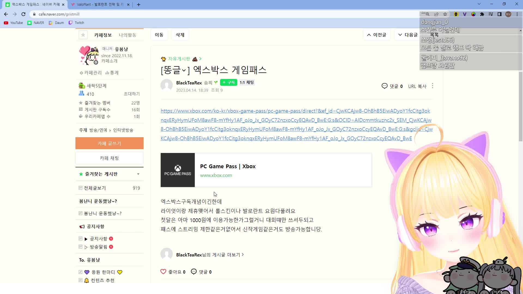Switch to the 나의활동 tab
Screen dimensions: 523x294
click(x=127, y=35)
